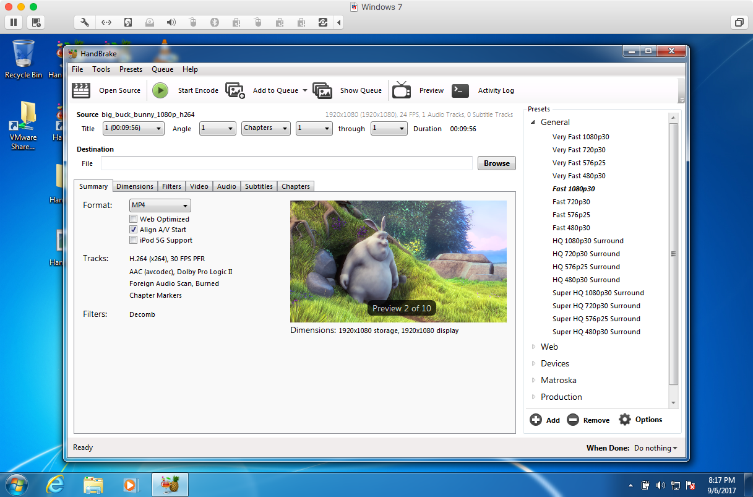Click the Activity Log terminal icon
The width and height of the screenshot is (753, 497).
(460, 90)
